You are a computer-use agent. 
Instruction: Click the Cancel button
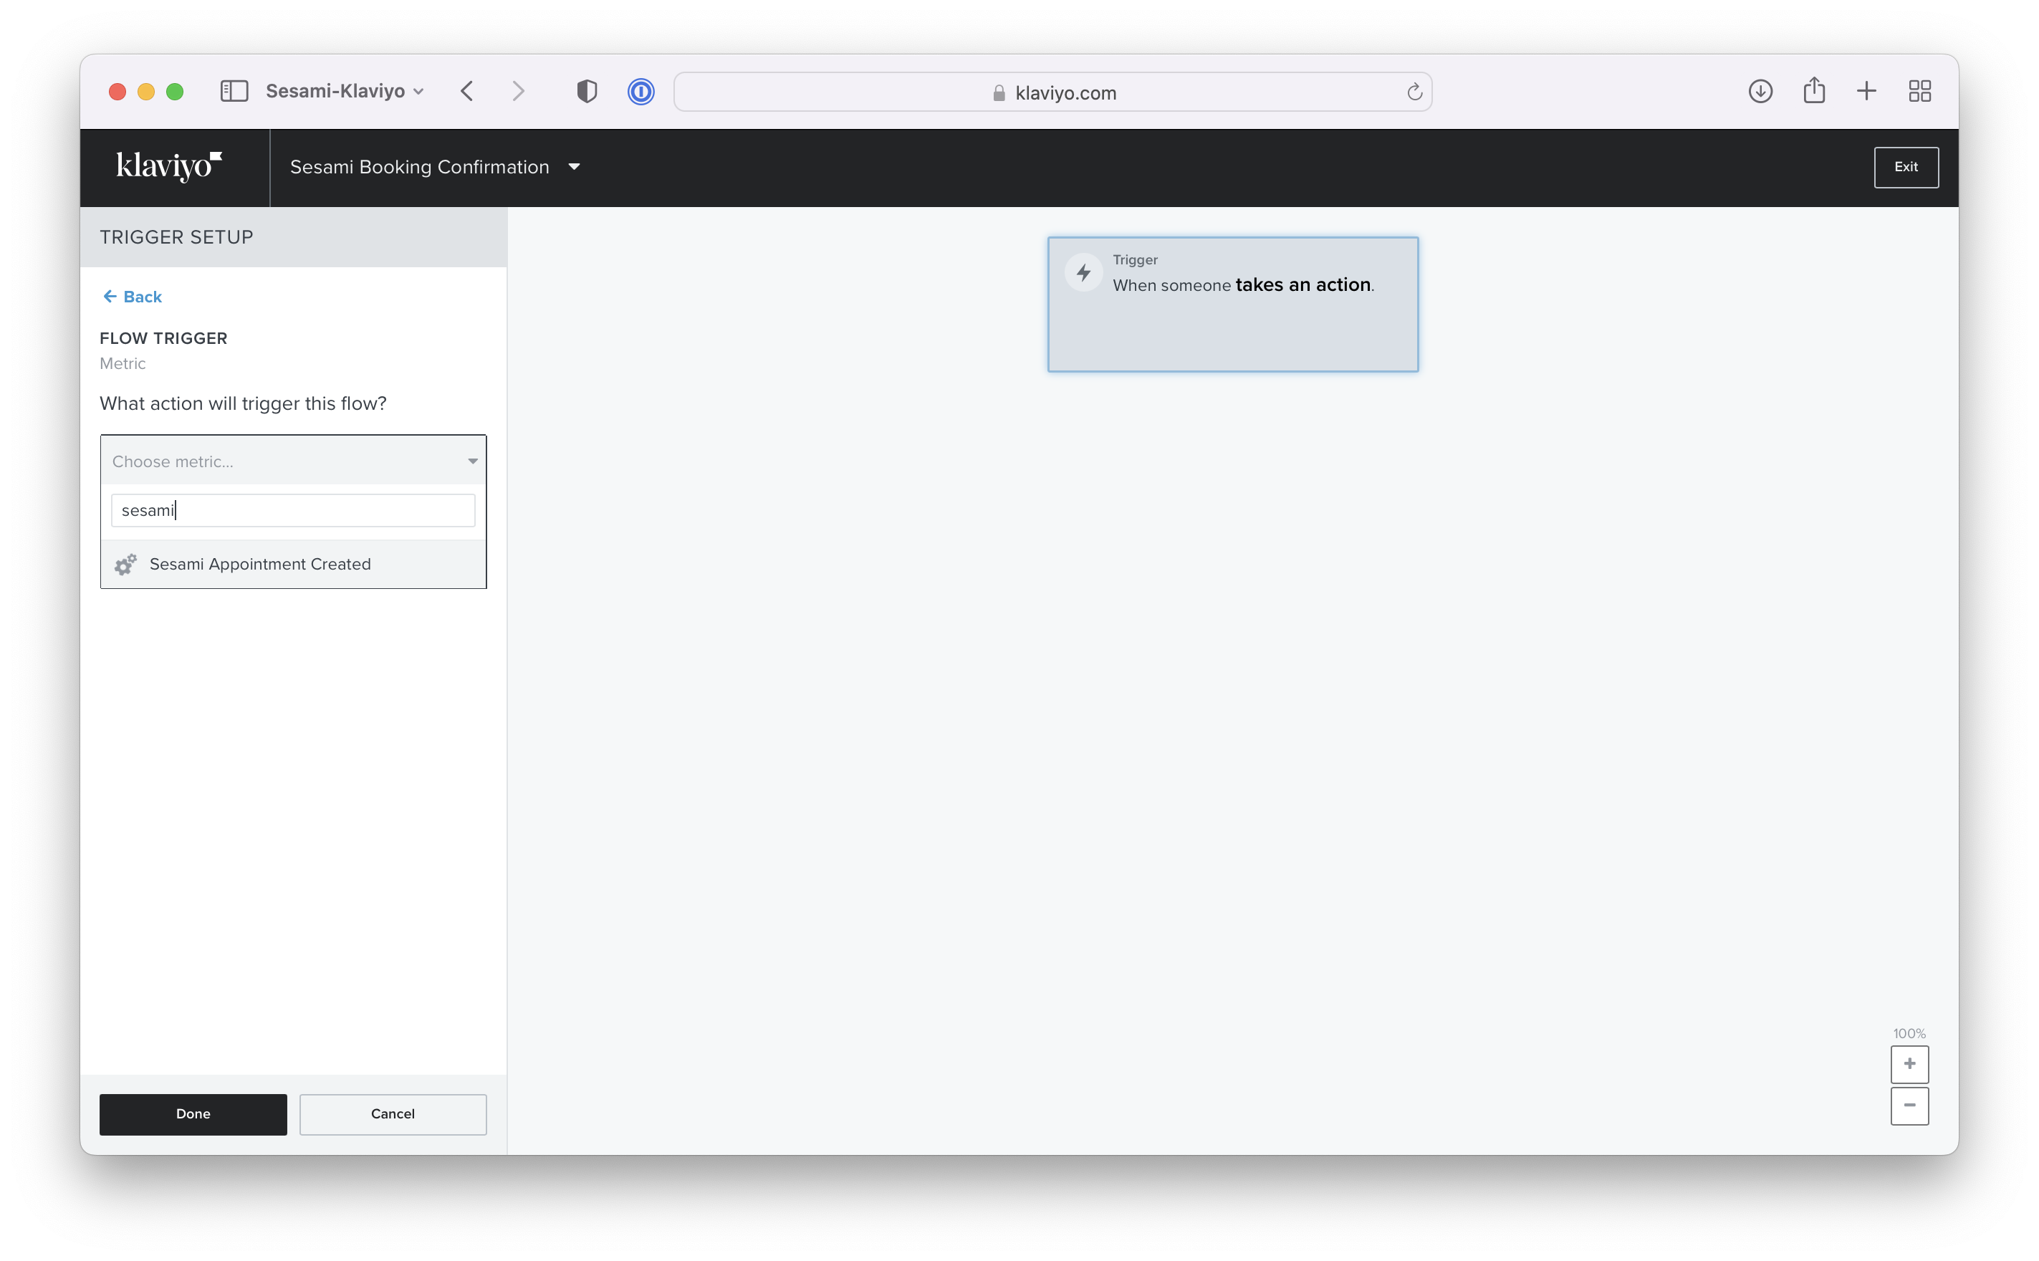(393, 1114)
